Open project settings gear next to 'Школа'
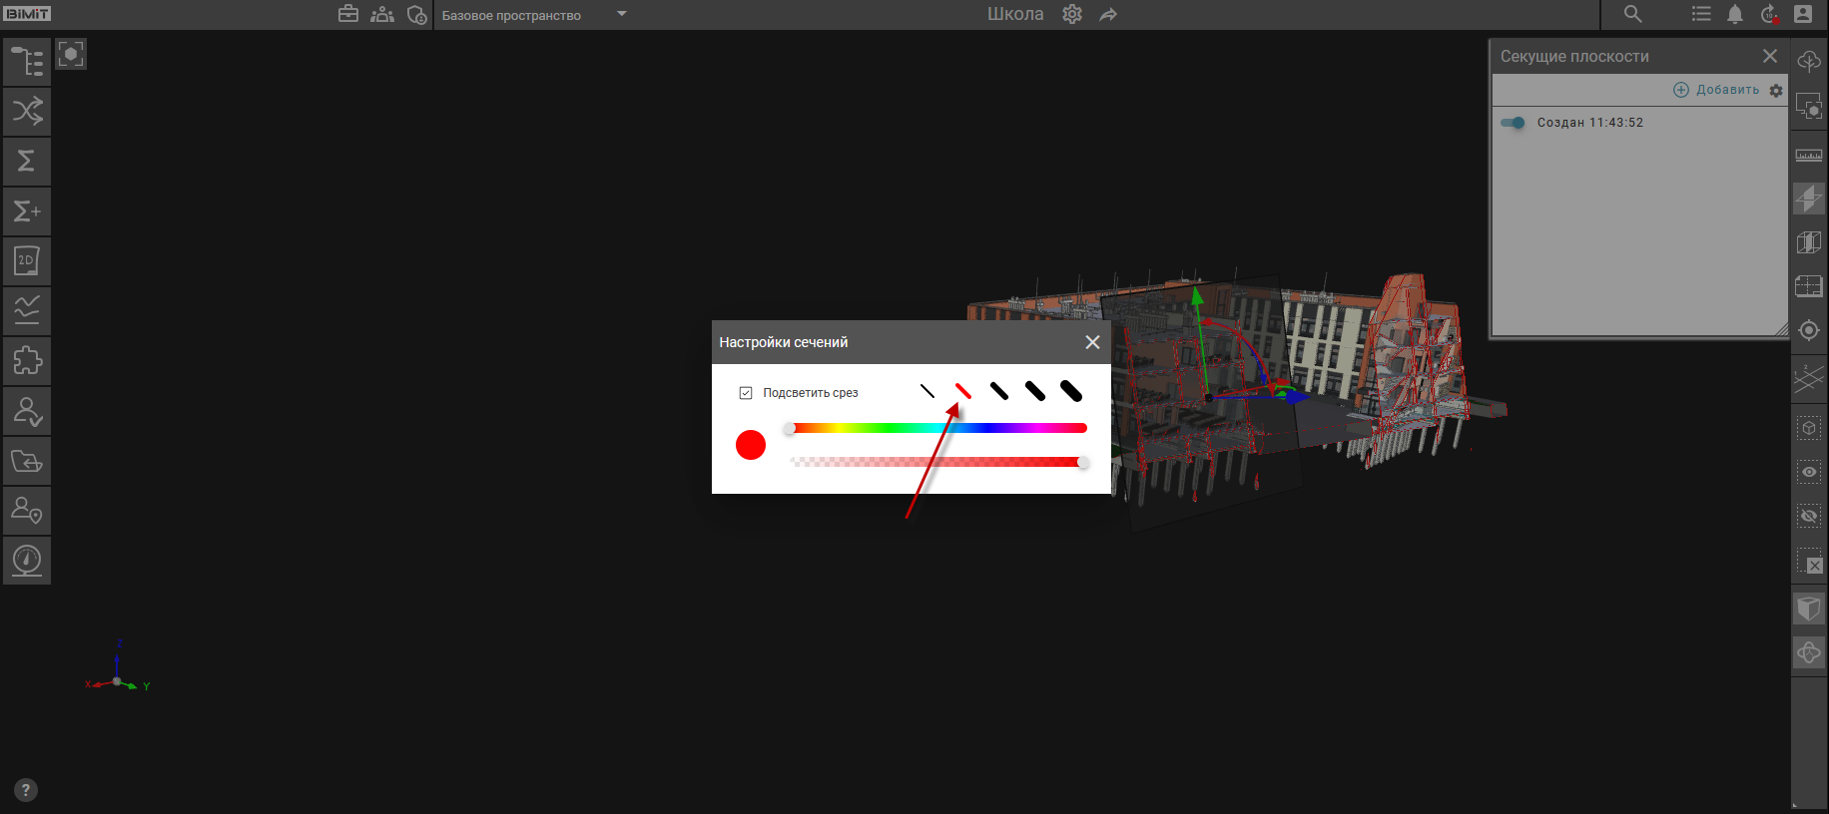Image resolution: width=1829 pixels, height=814 pixels. 1072,14
